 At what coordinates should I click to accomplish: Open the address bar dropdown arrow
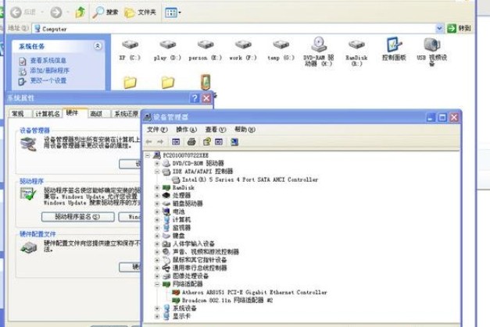[439, 28]
